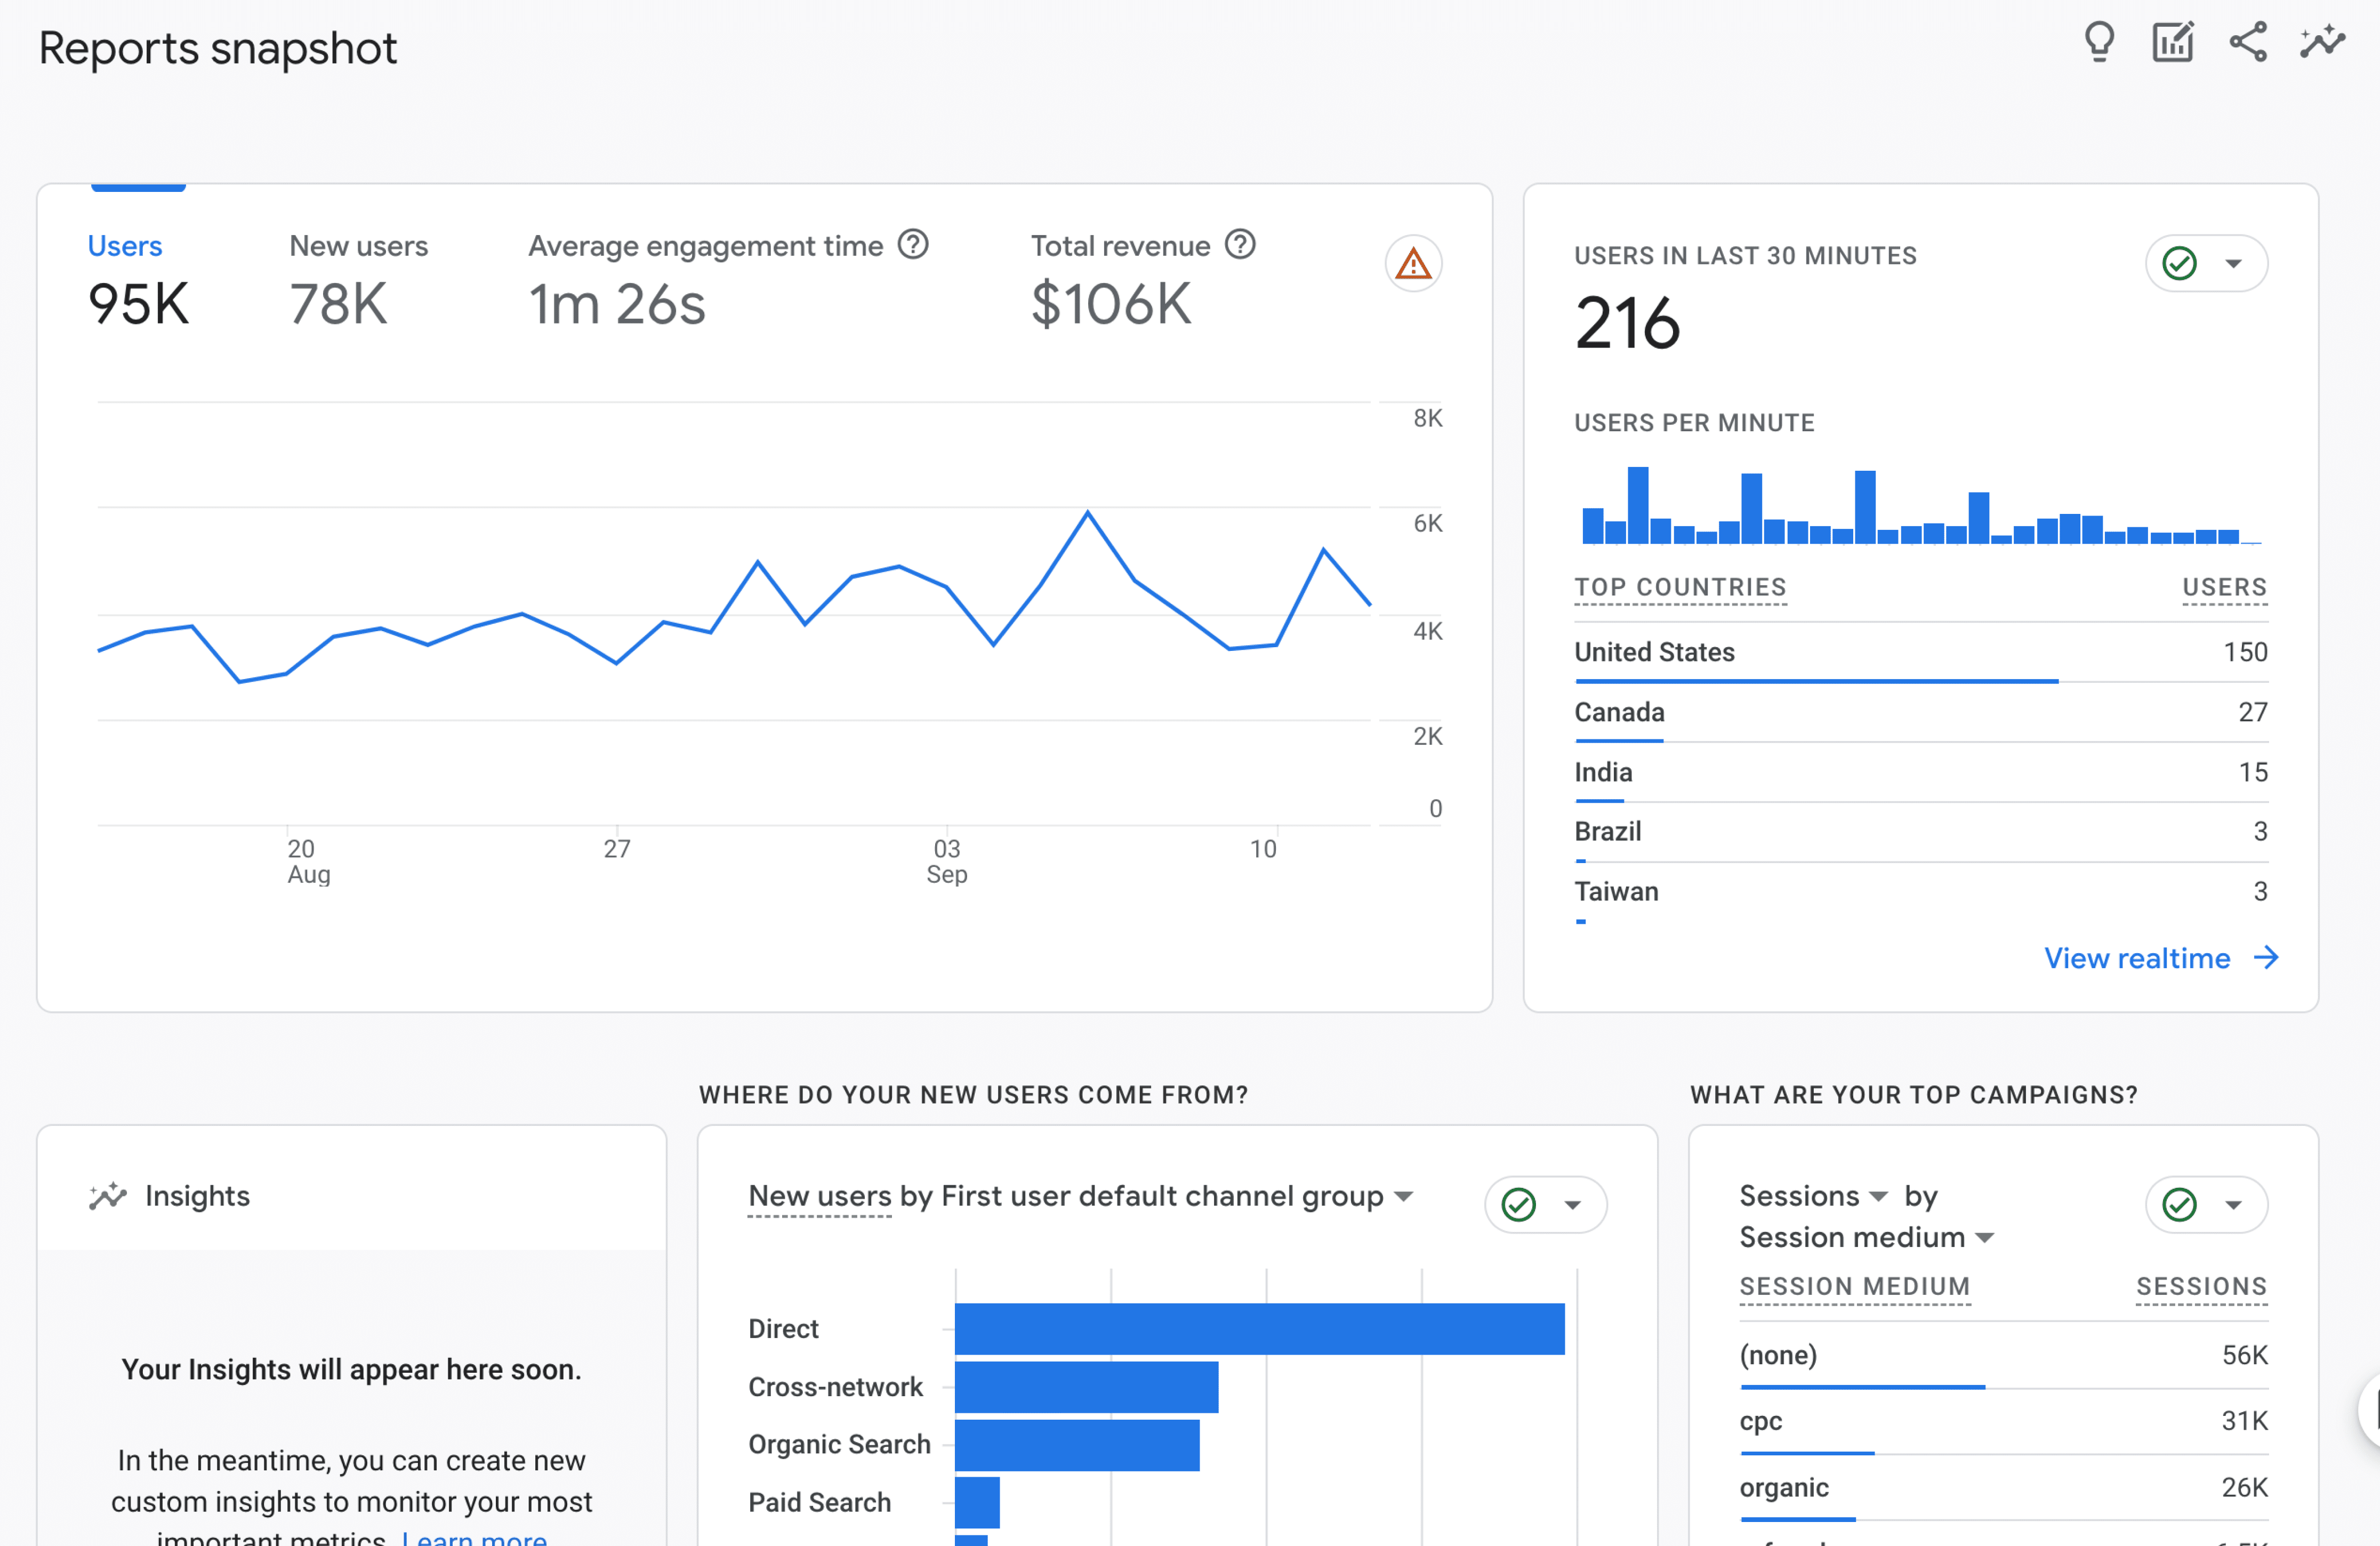Click the share this report icon
The image size is (2380, 1546).
2248,42
